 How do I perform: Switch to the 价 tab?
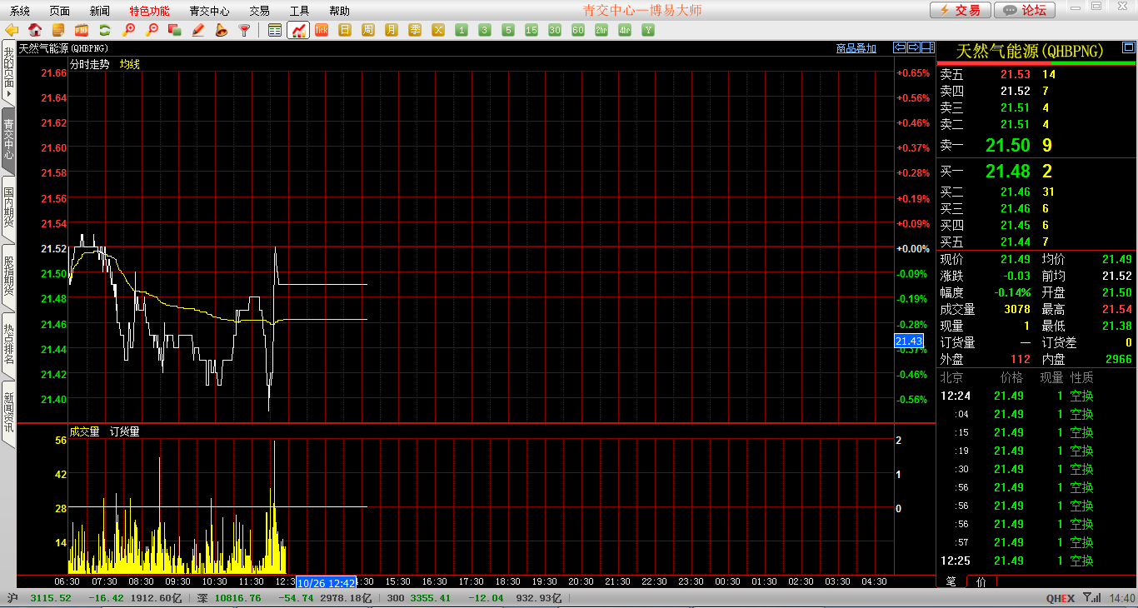(981, 581)
